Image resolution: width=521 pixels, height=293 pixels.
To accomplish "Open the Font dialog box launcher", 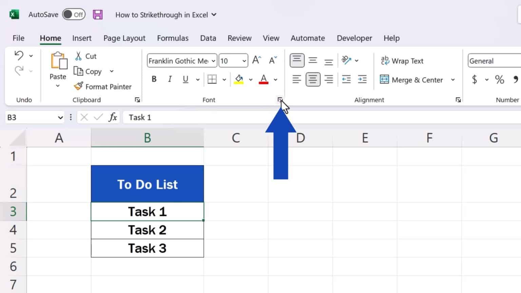I will tap(279, 100).
